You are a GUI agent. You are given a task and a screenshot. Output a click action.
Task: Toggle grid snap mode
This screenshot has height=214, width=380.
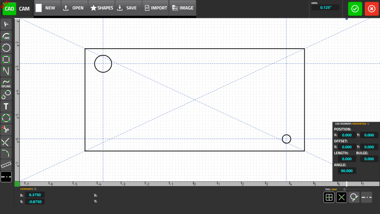pos(329,197)
